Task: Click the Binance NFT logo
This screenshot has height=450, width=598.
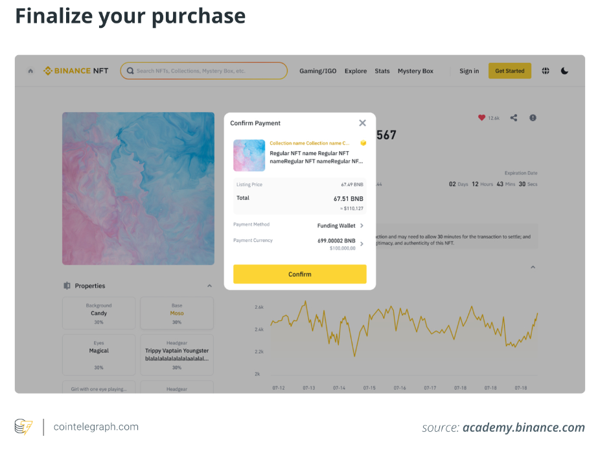Action: [76, 71]
